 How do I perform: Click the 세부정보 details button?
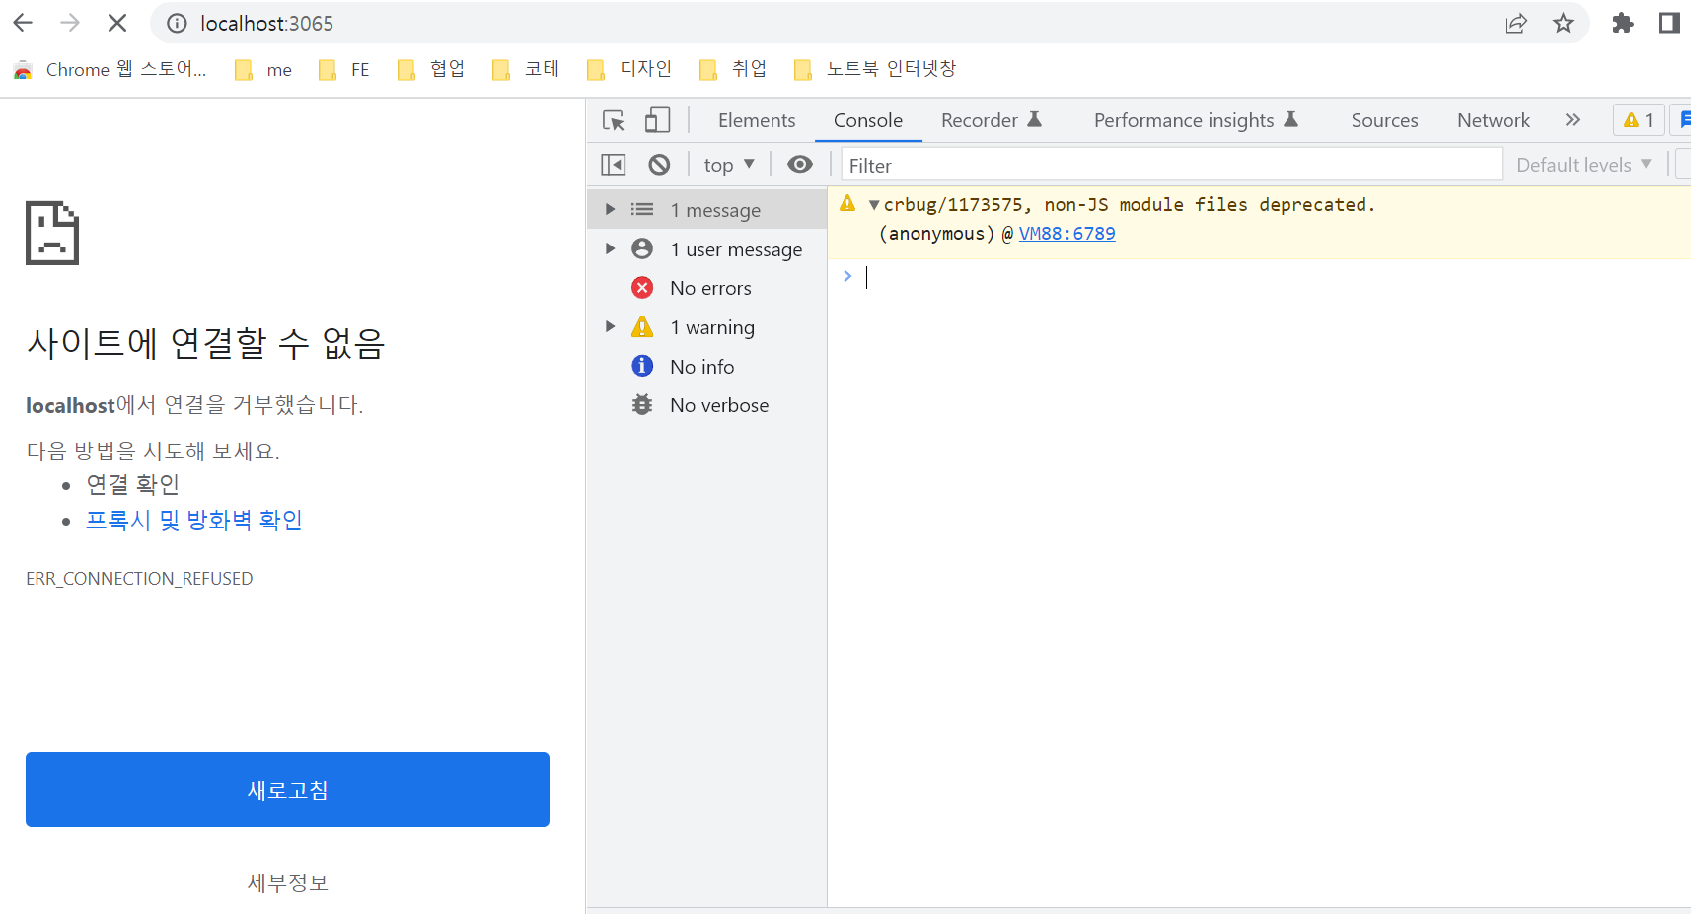pos(287,882)
